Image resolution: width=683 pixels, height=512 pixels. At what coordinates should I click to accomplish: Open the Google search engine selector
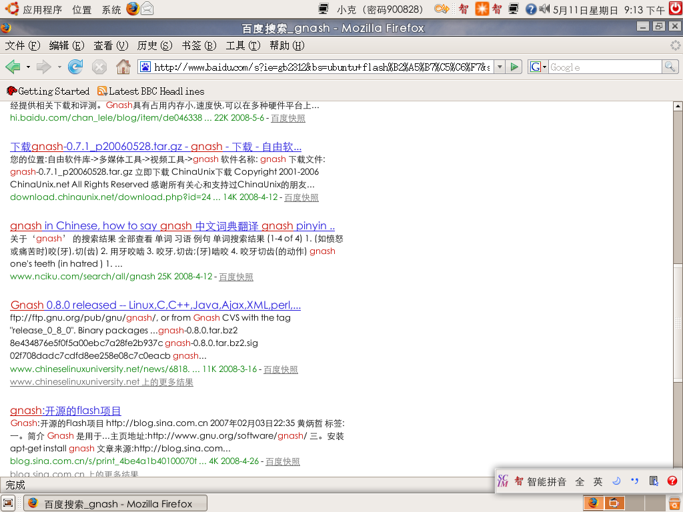538,67
